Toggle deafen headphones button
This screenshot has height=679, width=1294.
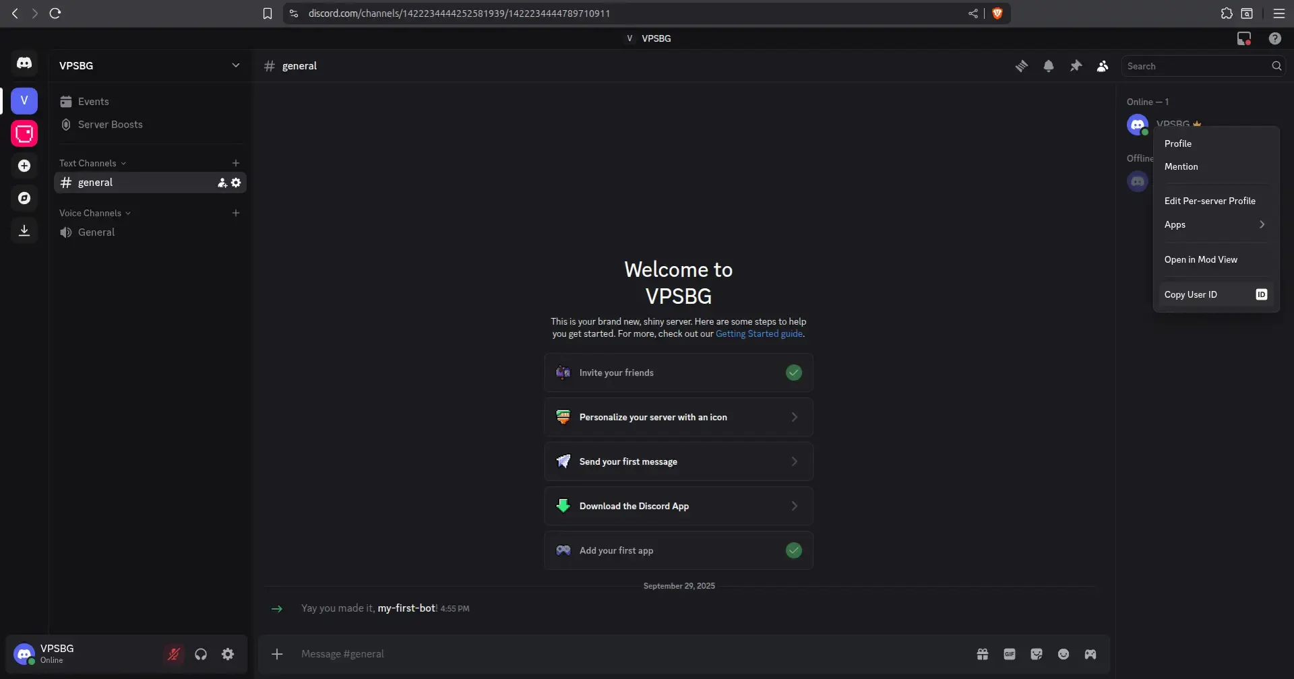(x=201, y=654)
